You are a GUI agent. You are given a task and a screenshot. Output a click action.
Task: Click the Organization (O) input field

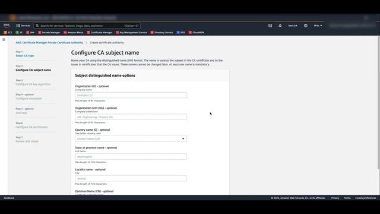[131, 95]
